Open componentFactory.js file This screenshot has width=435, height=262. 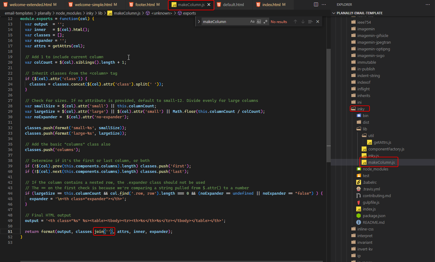[386, 149]
